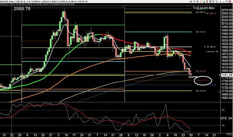This screenshot has height=137, width=233.
Task: Click the BIG 1972.49 level label
Action: [201, 32]
